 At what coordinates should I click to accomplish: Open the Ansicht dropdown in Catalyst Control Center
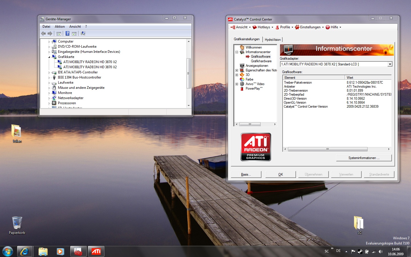click(241, 27)
